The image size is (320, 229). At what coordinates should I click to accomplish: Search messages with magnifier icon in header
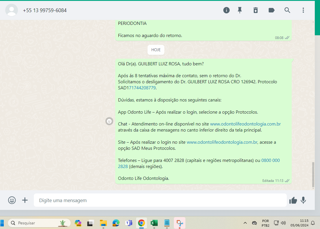click(x=287, y=10)
